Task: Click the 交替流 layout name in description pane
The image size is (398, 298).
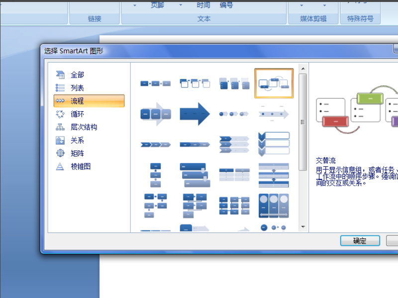Action: point(326,160)
